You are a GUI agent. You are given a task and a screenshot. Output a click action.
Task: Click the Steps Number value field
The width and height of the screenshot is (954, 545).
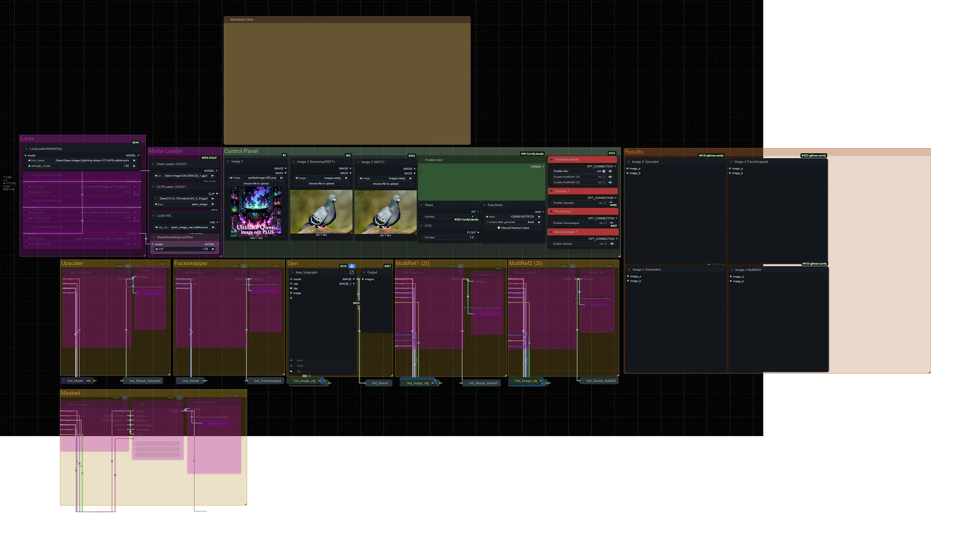pyautogui.click(x=450, y=217)
